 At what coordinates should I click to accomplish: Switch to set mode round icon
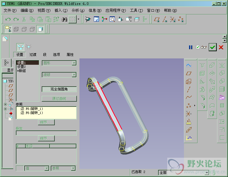tap(20, 47)
